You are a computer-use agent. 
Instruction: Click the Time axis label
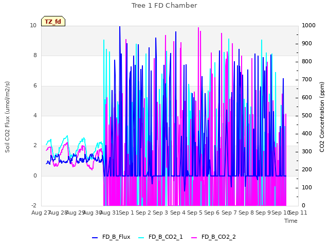click(x=291, y=221)
